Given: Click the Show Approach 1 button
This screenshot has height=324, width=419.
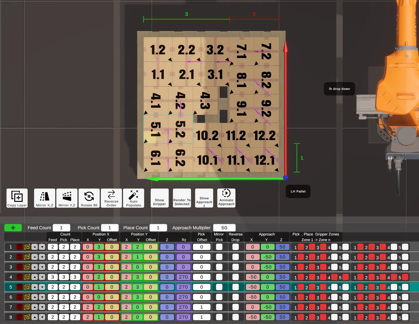Looking at the screenshot, I should click(204, 198).
